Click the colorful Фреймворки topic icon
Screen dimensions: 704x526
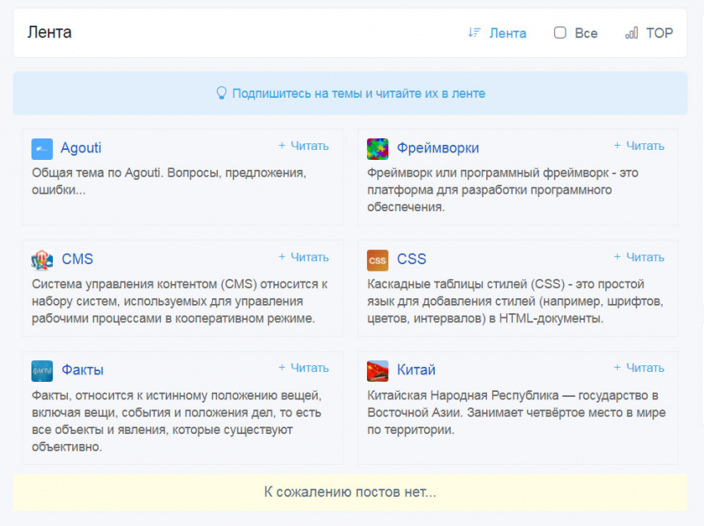pyautogui.click(x=378, y=149)
